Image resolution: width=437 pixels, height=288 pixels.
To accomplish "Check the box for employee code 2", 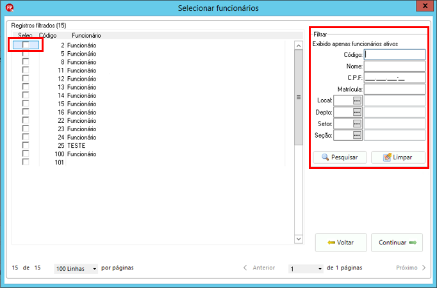I will tap(26, 45).
